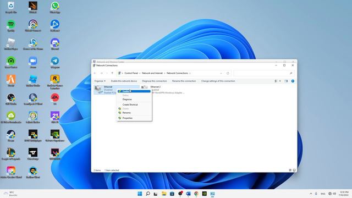Switch to details view in status bar
352x198 pixels.
(x=290, y=170)
